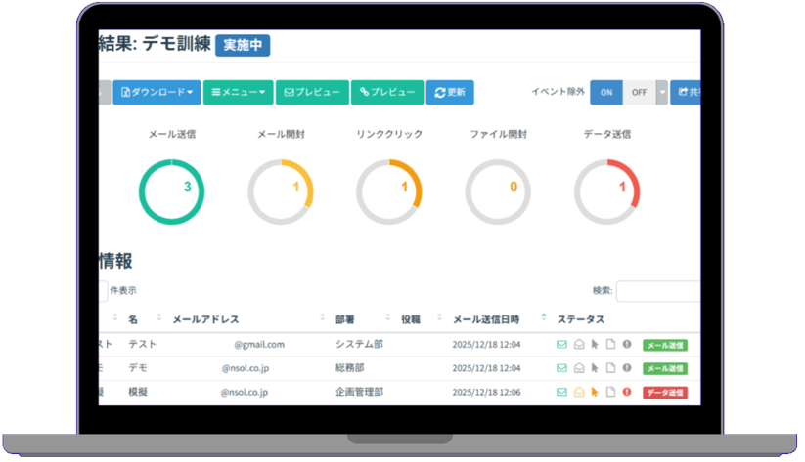805x462 pixels.
Task: Click the red データ送信 status badge
Action: [665, 393]
